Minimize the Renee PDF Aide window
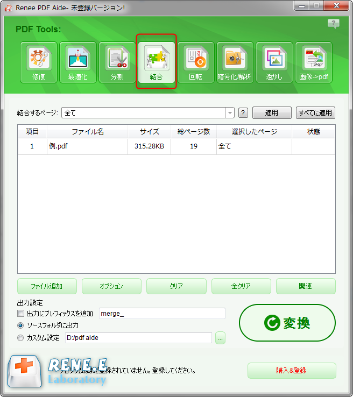Image resolution: width=353 pixels, height=397 pixels. [x=302, y=6]
